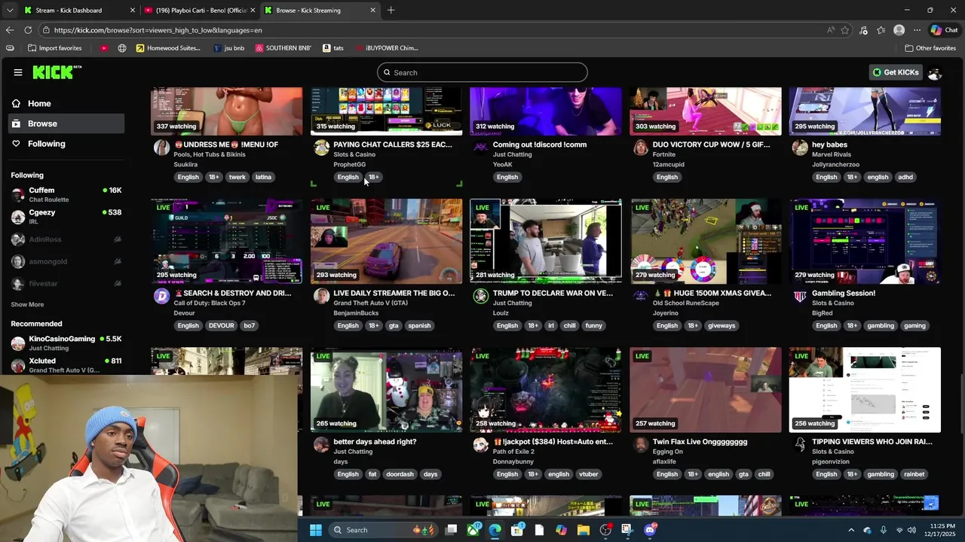Open Cuffem channel in Following
The width and height of the screenshot is (965, 542).
[66, 194]
